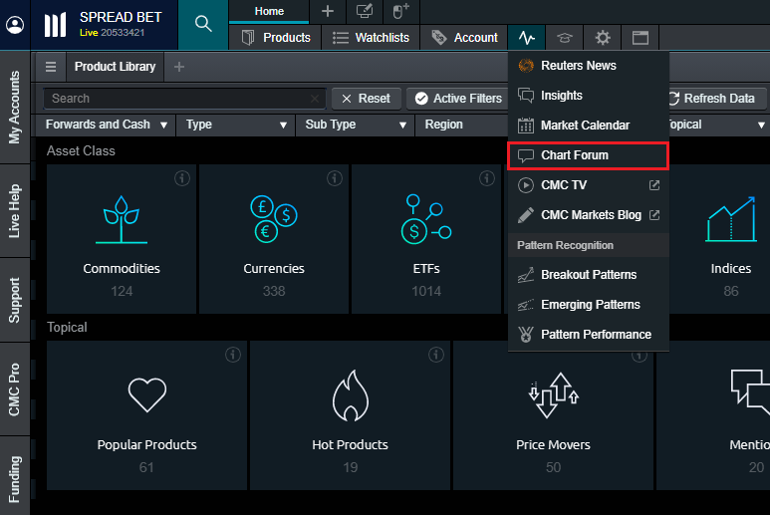Open the graduation cap education icon

[565, 38]
